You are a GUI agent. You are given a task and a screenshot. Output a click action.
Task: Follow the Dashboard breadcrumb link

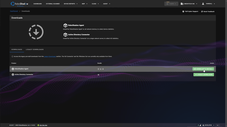pos(14,11)
